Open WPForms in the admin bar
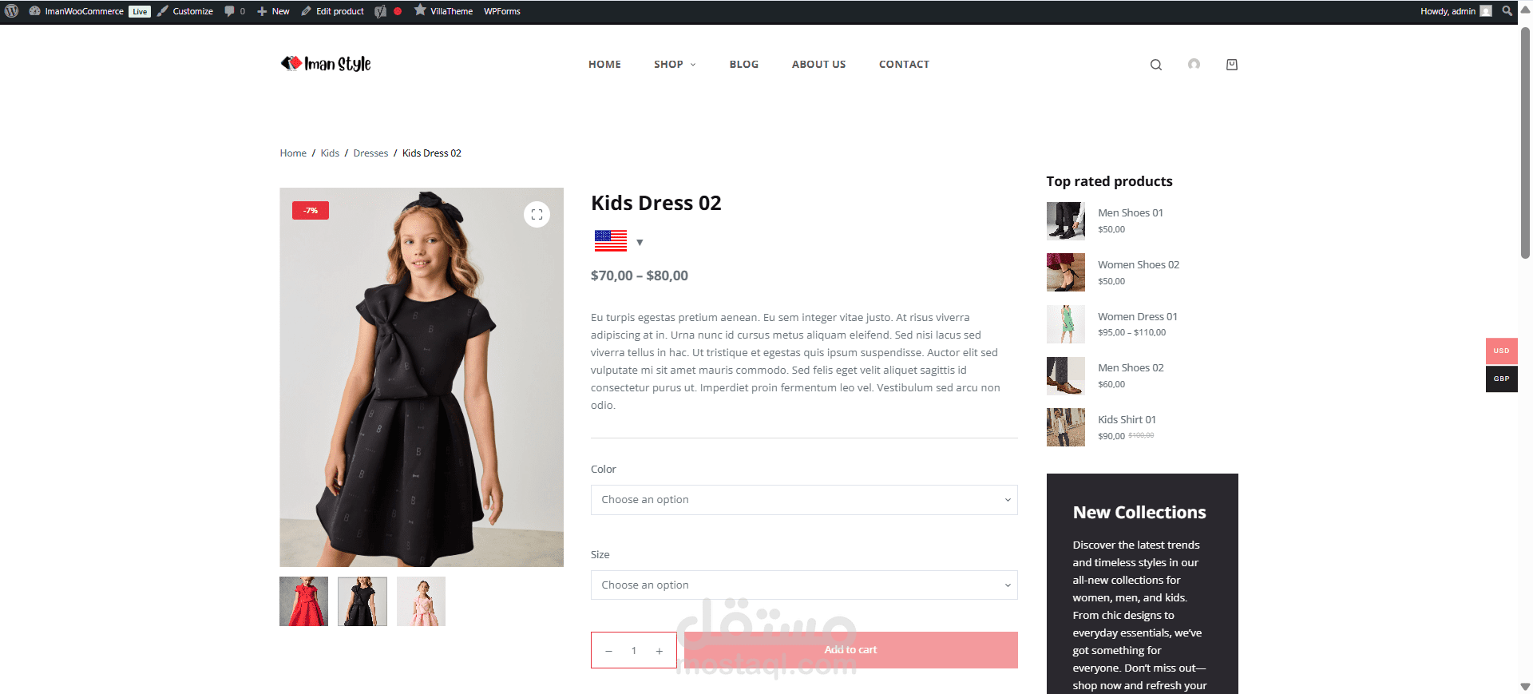The height and width of the screenshot is (694, 1533). 501,11
